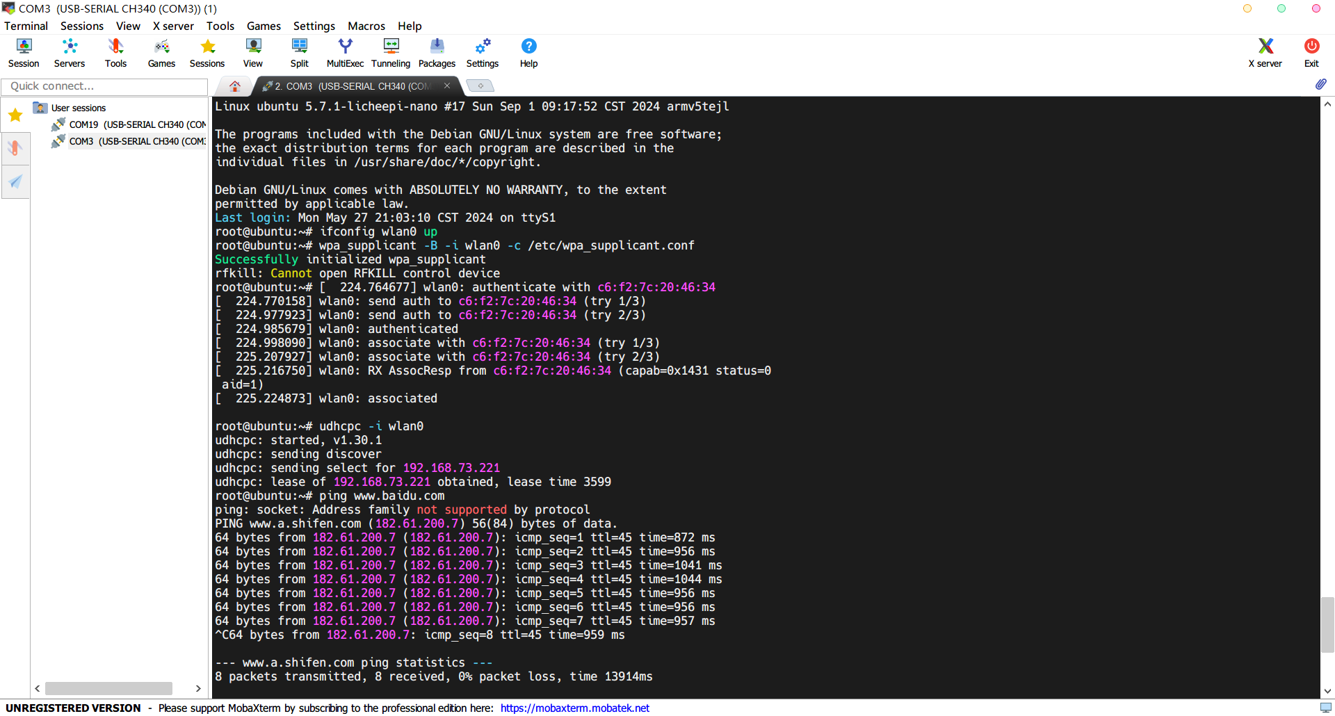This screenshot has width=1335, height=716.
Task: Open the Sessions star toolbar icon
Action: pos(207,53)
